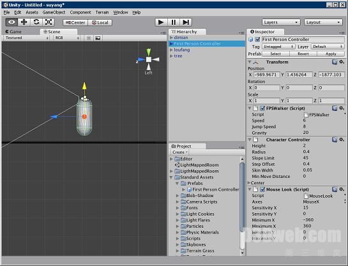This screenshot has height=266, width=348.
Task: Expand the loufang hierarchy item
Action: (x=171, y=50)
